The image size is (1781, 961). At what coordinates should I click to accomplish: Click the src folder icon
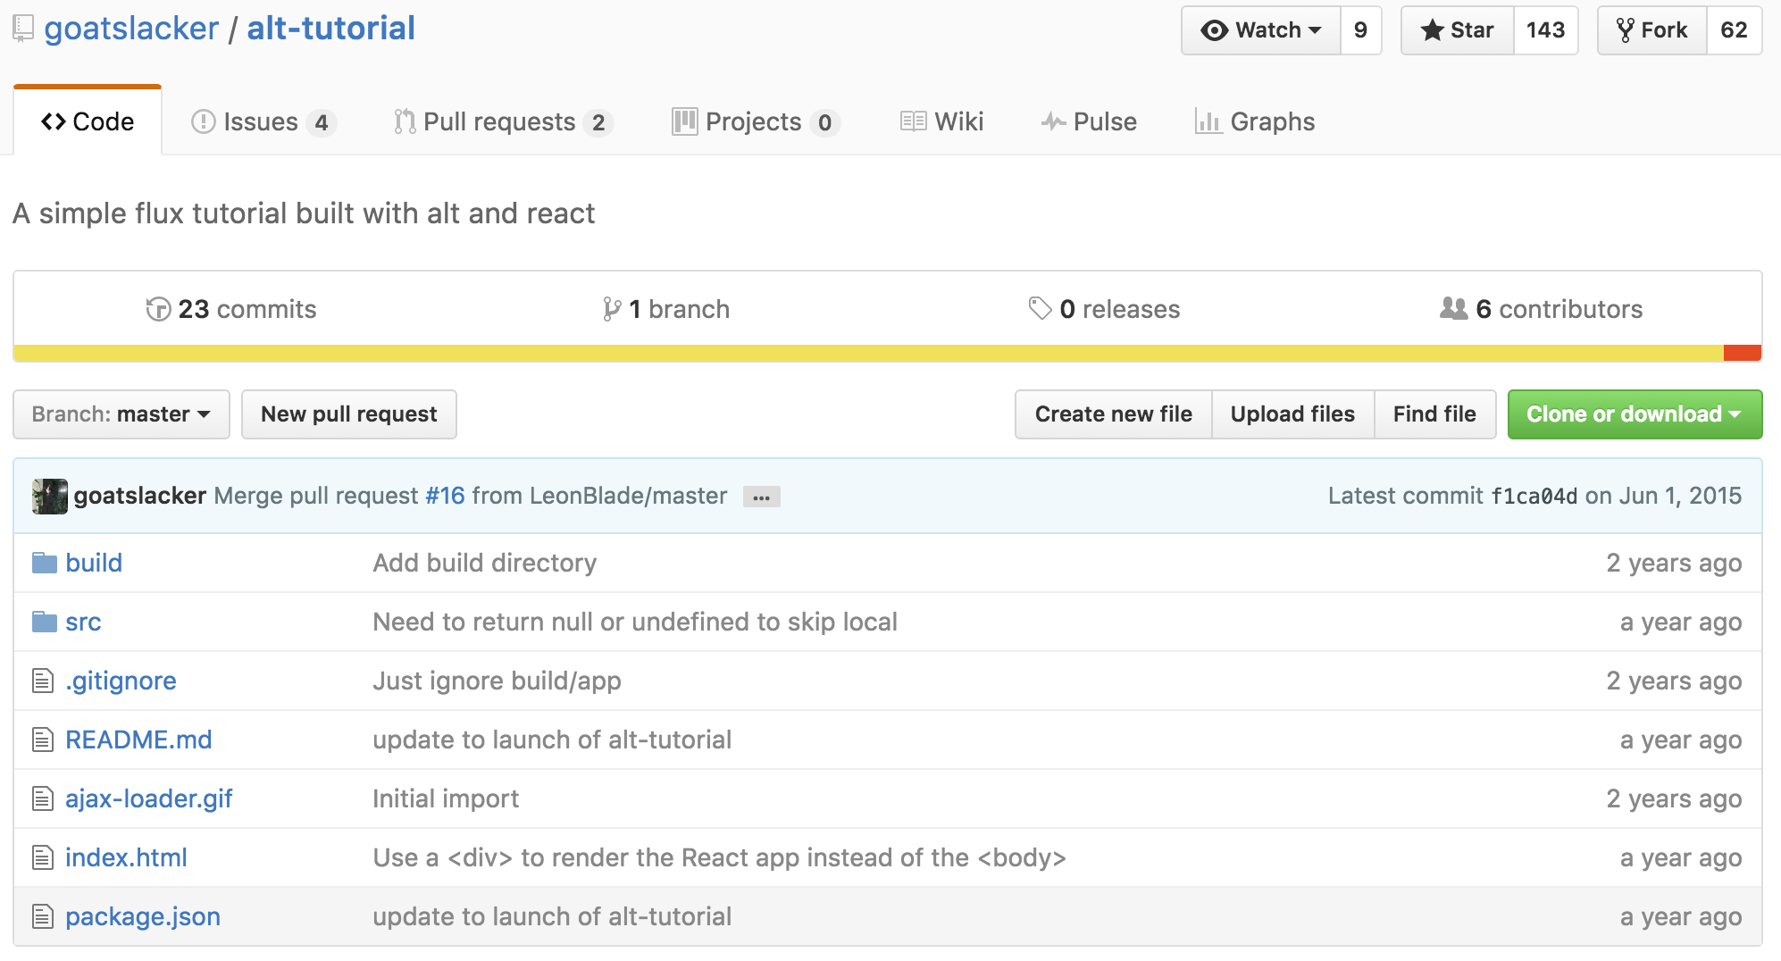click(45, 622)
